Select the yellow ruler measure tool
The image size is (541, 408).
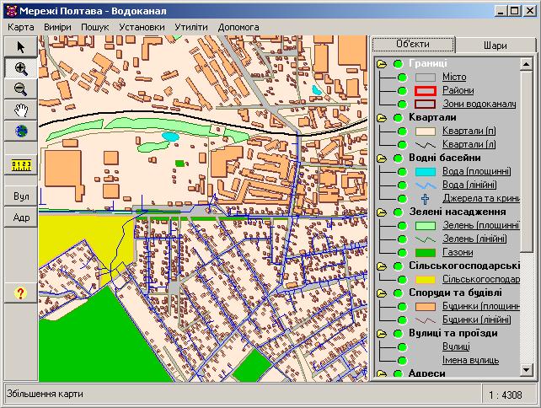[20, 164]
